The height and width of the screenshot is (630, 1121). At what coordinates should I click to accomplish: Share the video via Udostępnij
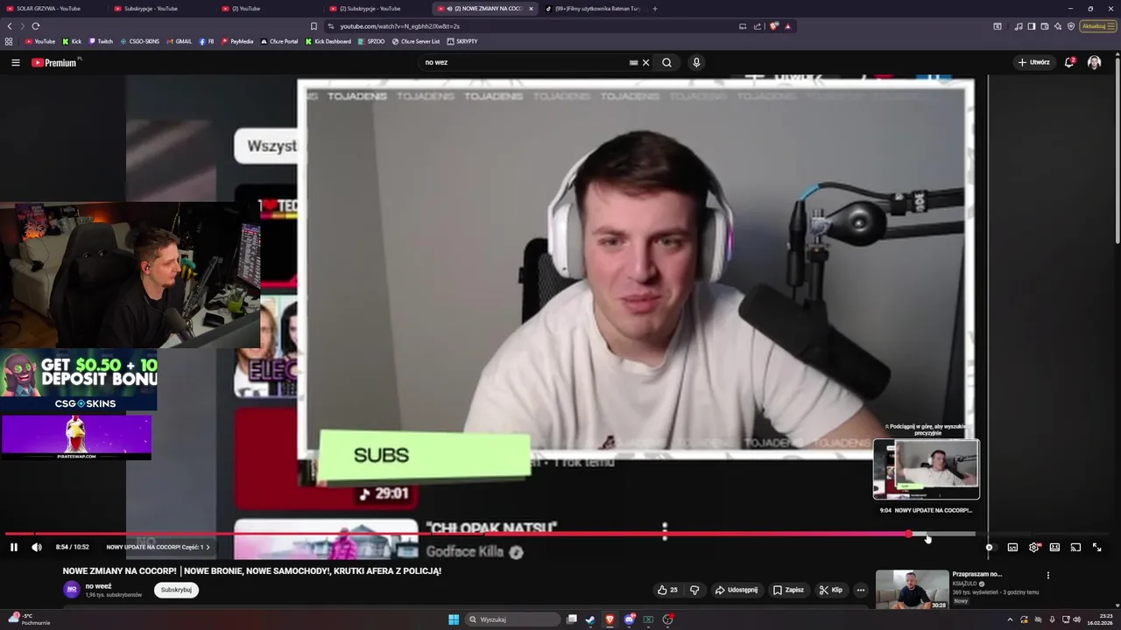point(737,590)
